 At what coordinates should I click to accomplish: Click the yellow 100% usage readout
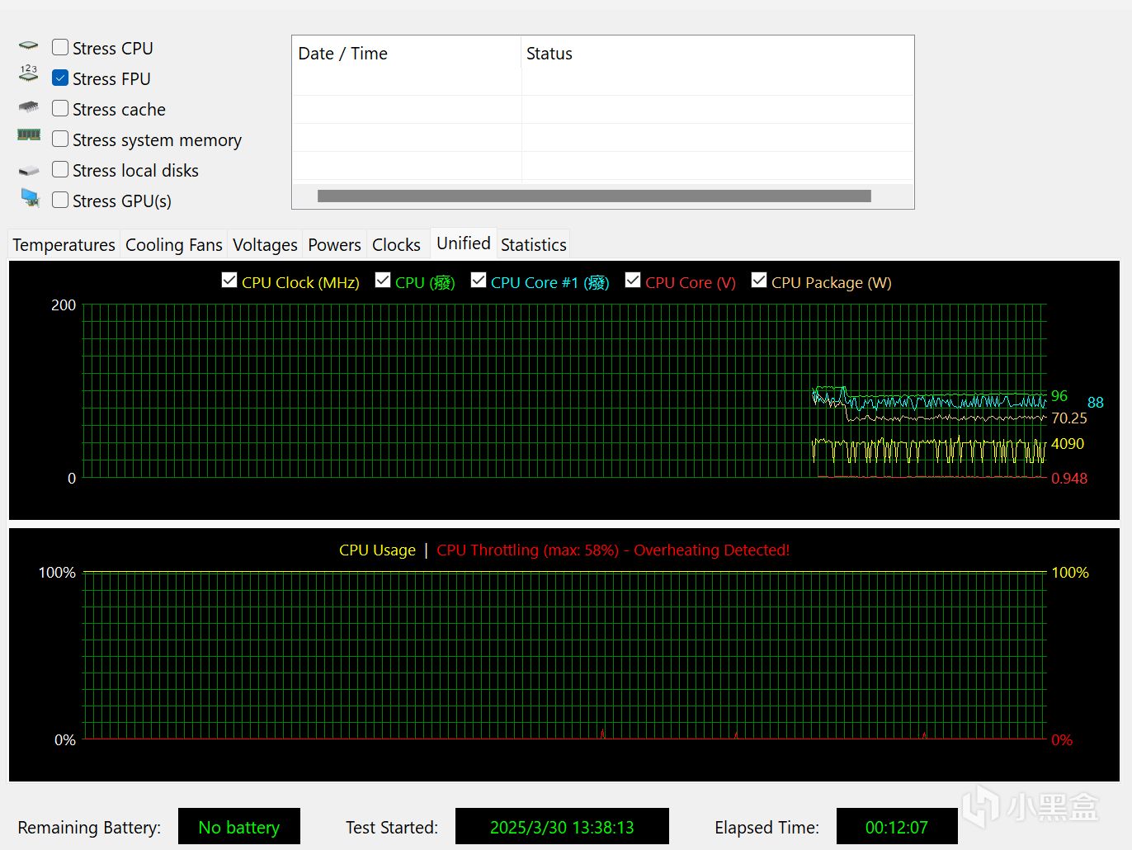1070,573
